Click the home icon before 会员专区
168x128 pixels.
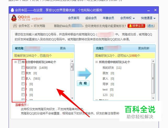15,26
